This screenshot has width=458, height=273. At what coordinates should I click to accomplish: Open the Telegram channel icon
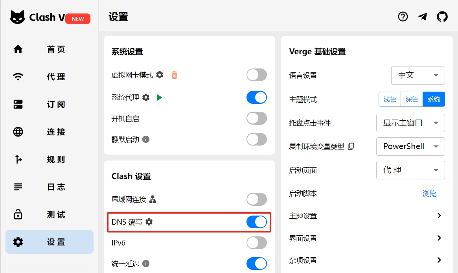422,17
